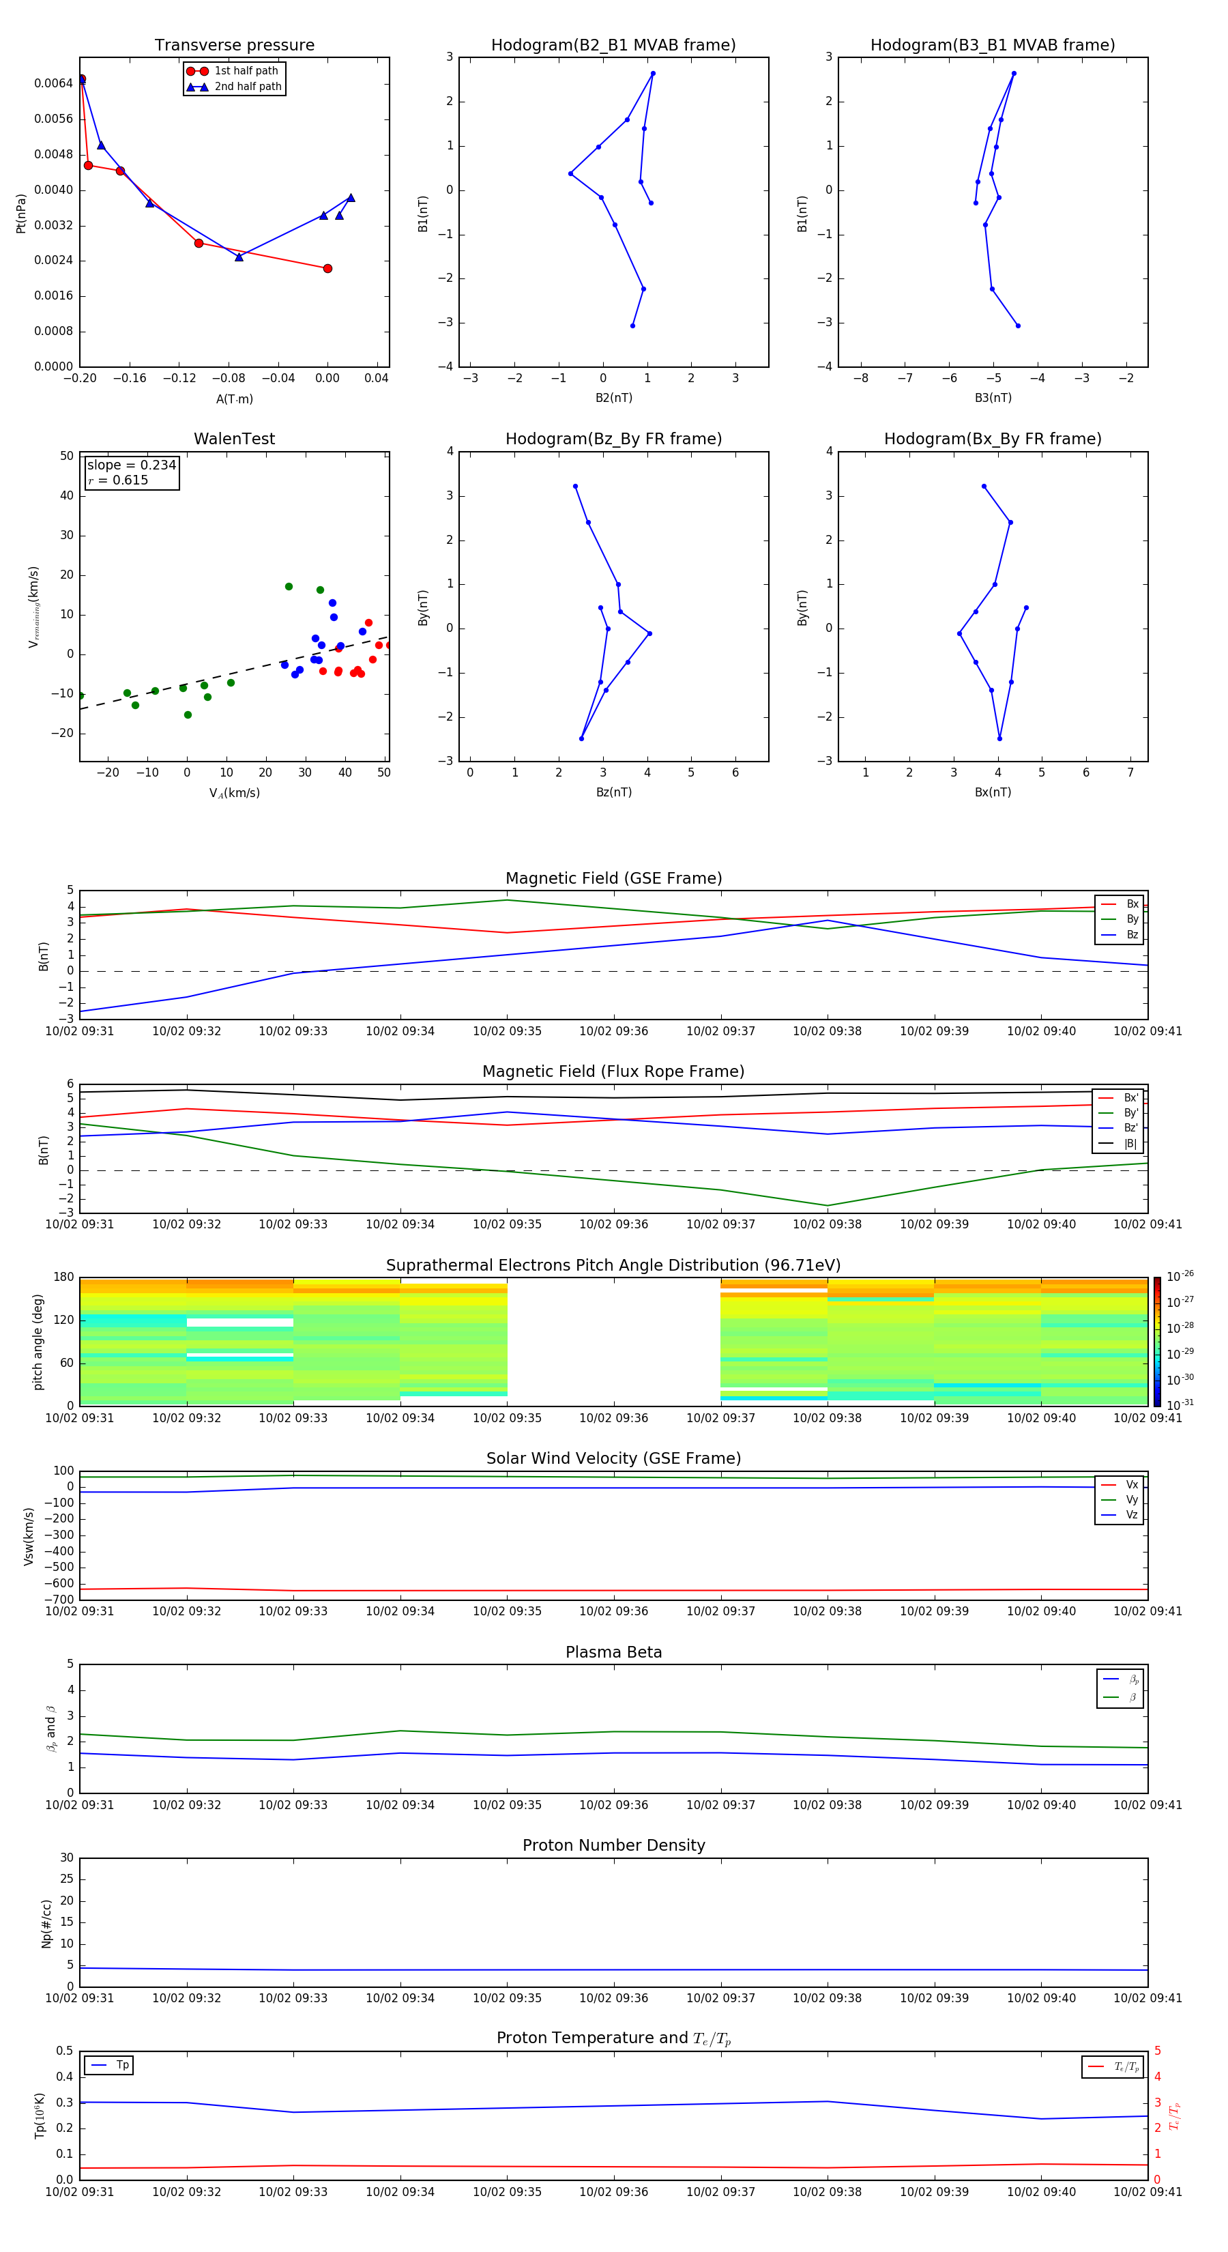The height and width of the screenshot is (2252, 1228).
Task: Click the "Bx'" flux rope legend entry
Action: pos(1119,1098)
